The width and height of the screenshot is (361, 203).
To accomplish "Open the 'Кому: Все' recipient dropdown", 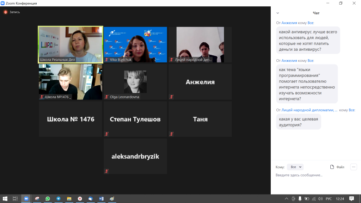I will click(295, 167).
